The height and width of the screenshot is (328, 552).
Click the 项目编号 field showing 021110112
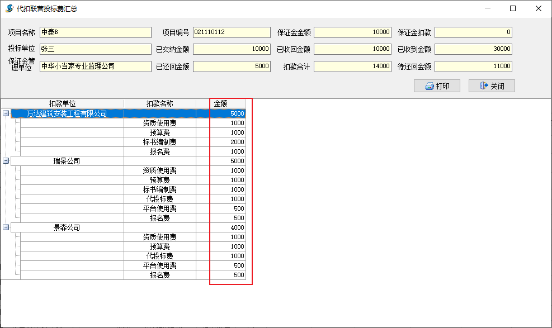tap(232, 32)
